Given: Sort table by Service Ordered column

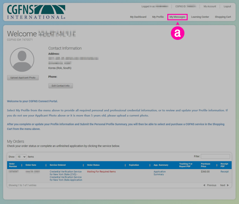Looking at the screenshot, I should (x=67, y=165).
